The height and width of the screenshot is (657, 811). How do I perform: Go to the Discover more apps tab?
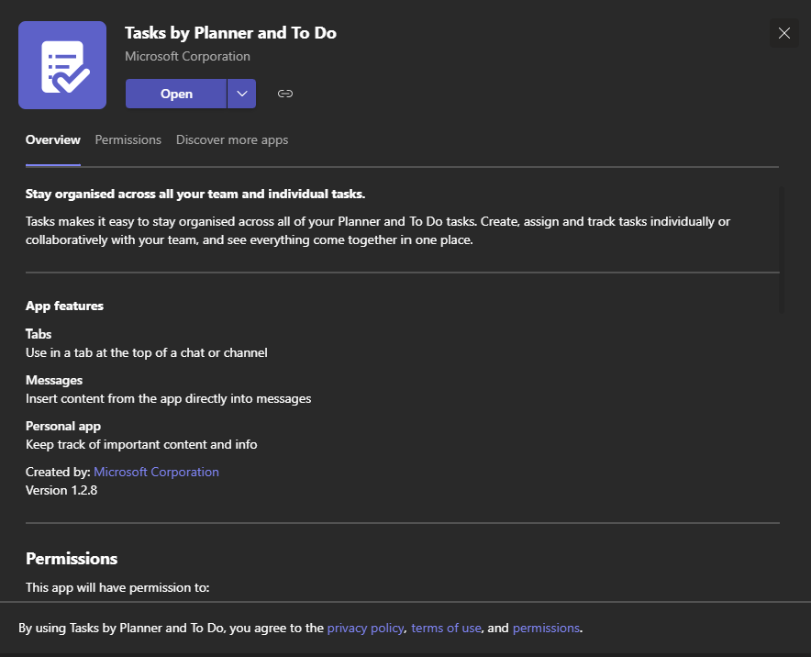coord(232,140)
